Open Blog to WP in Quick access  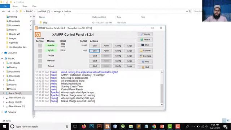tap(14, 34)
